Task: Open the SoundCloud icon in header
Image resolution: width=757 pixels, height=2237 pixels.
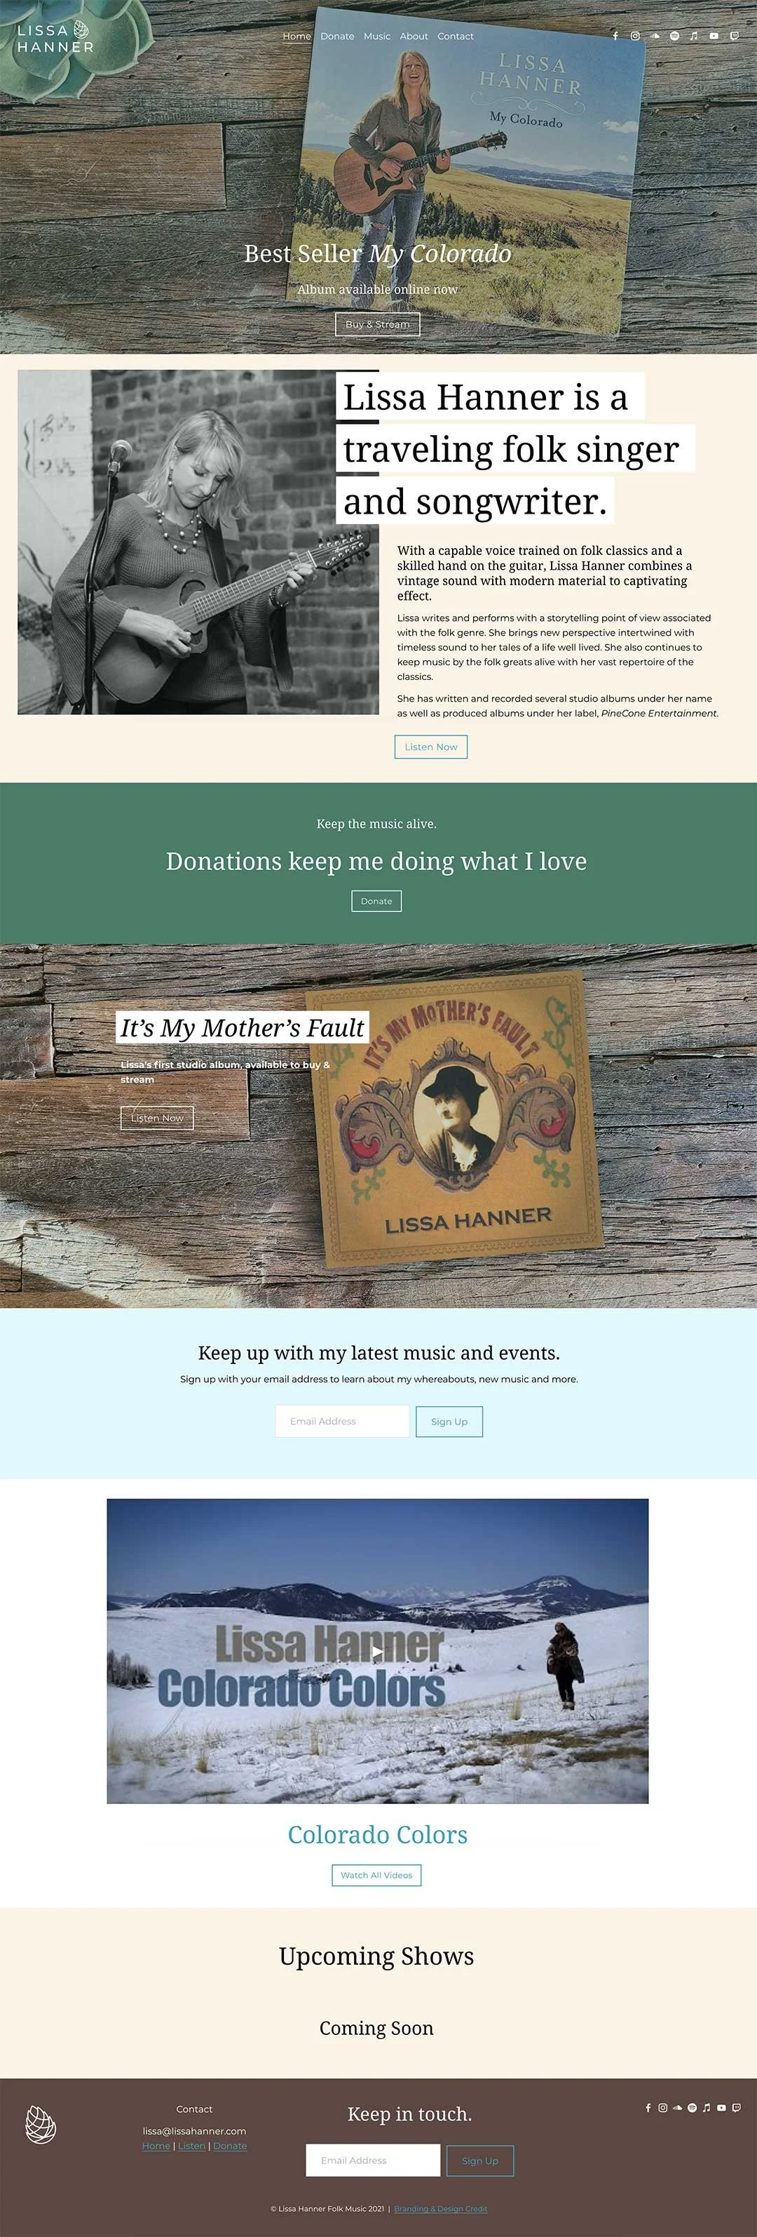Action: tap(655, 36)
